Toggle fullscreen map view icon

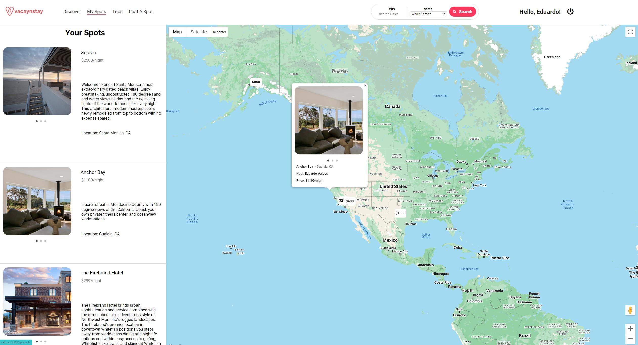pos(630,32)
